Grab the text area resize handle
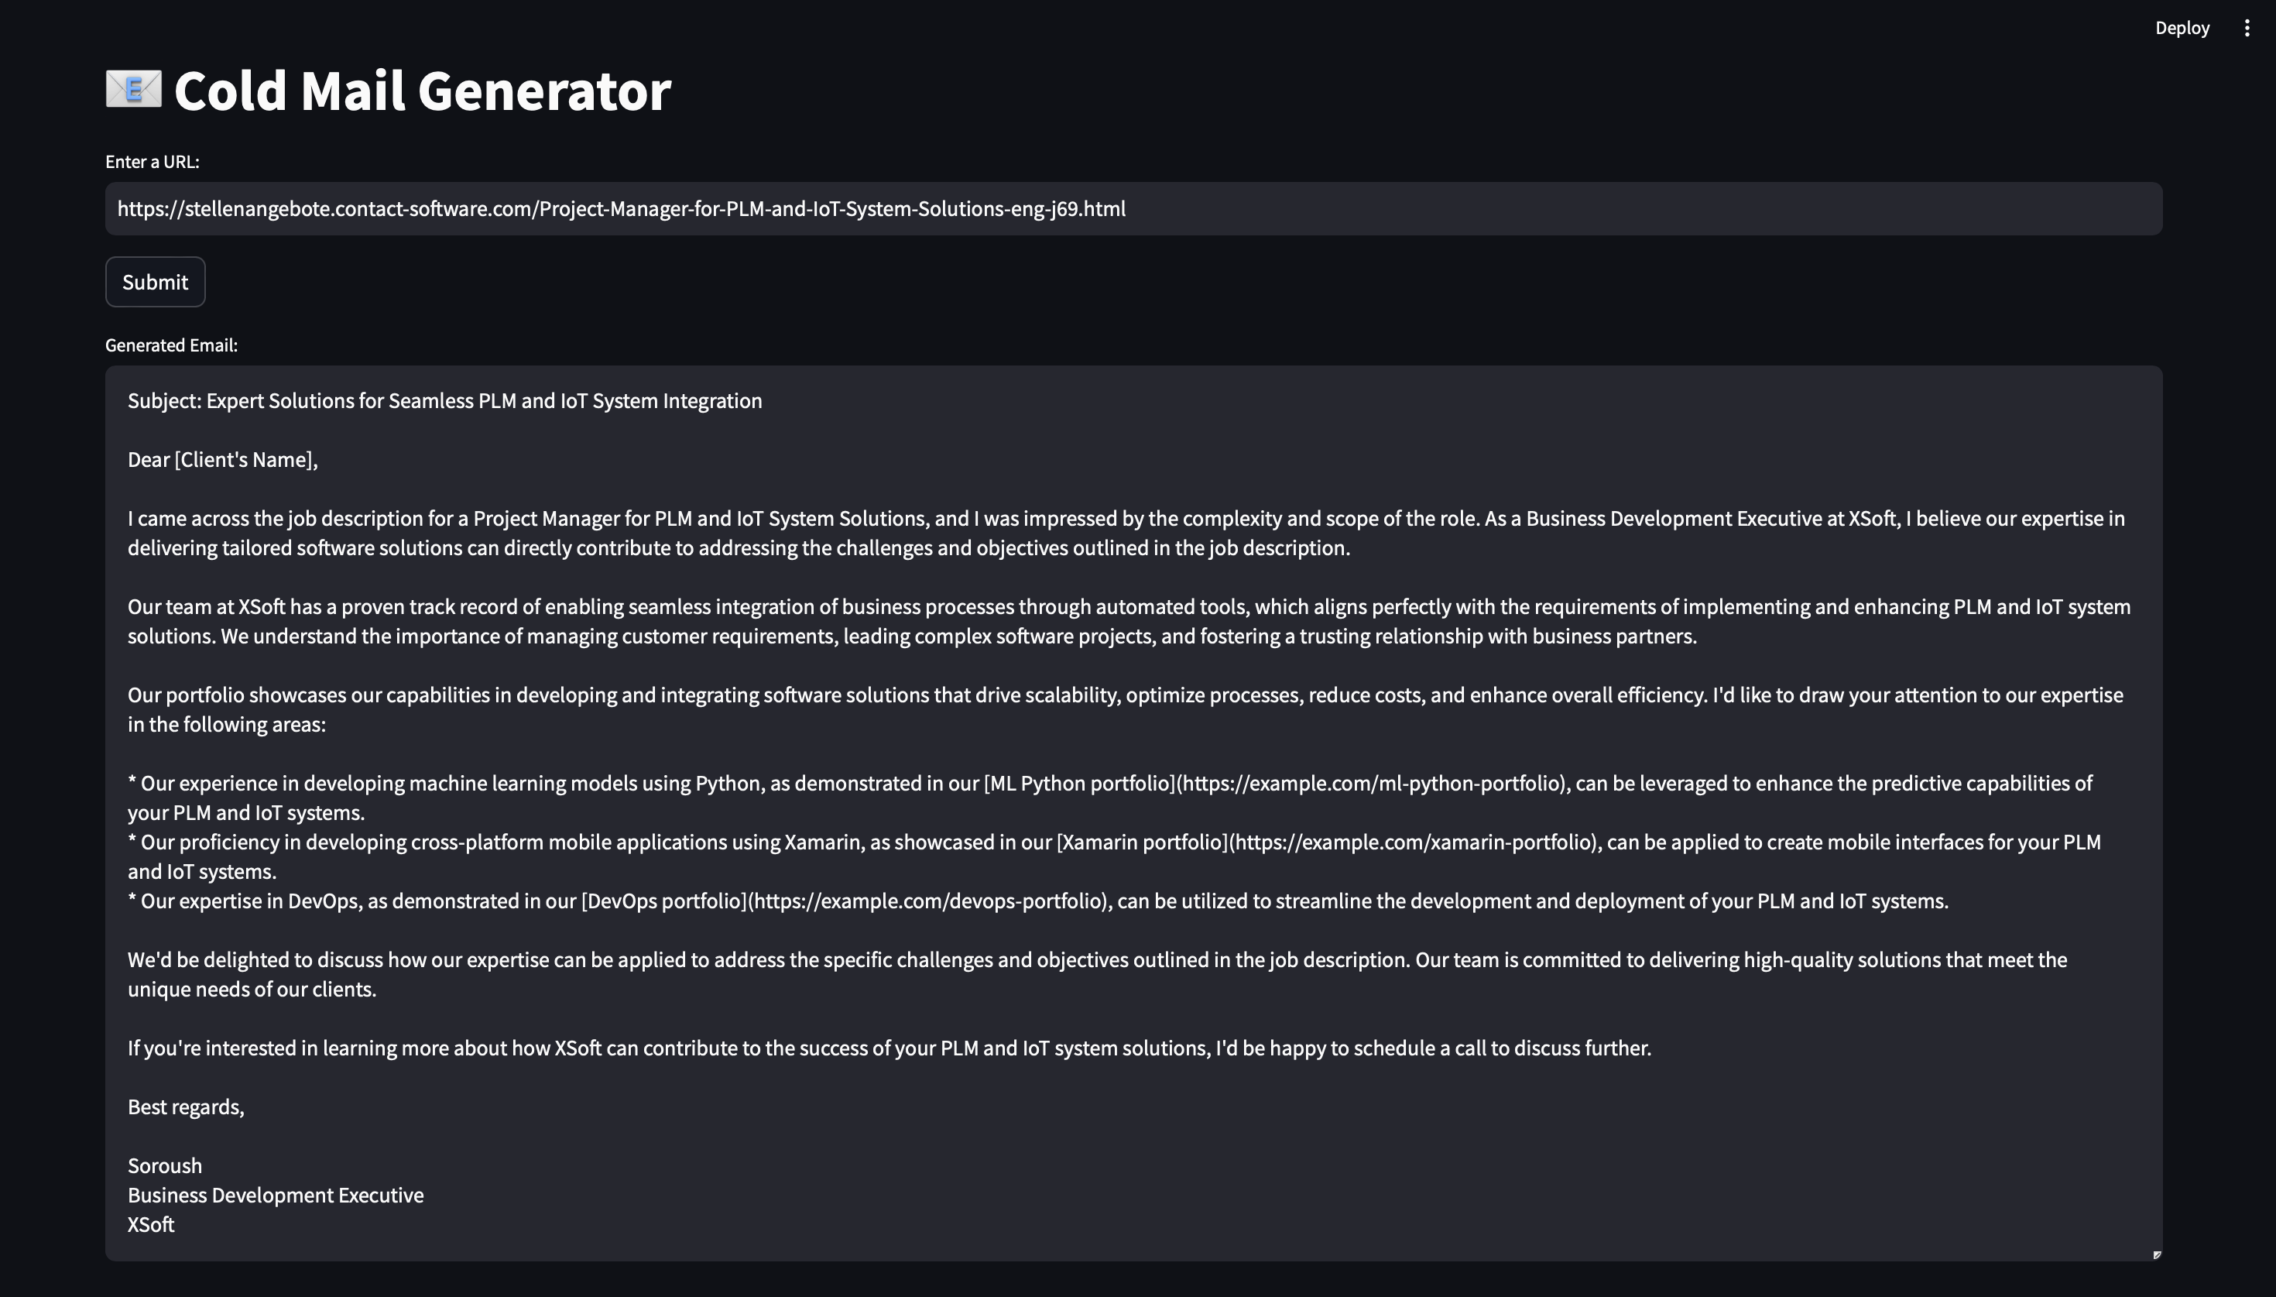This screenshot has height=1297, width=2276. coord(2156,1254)
